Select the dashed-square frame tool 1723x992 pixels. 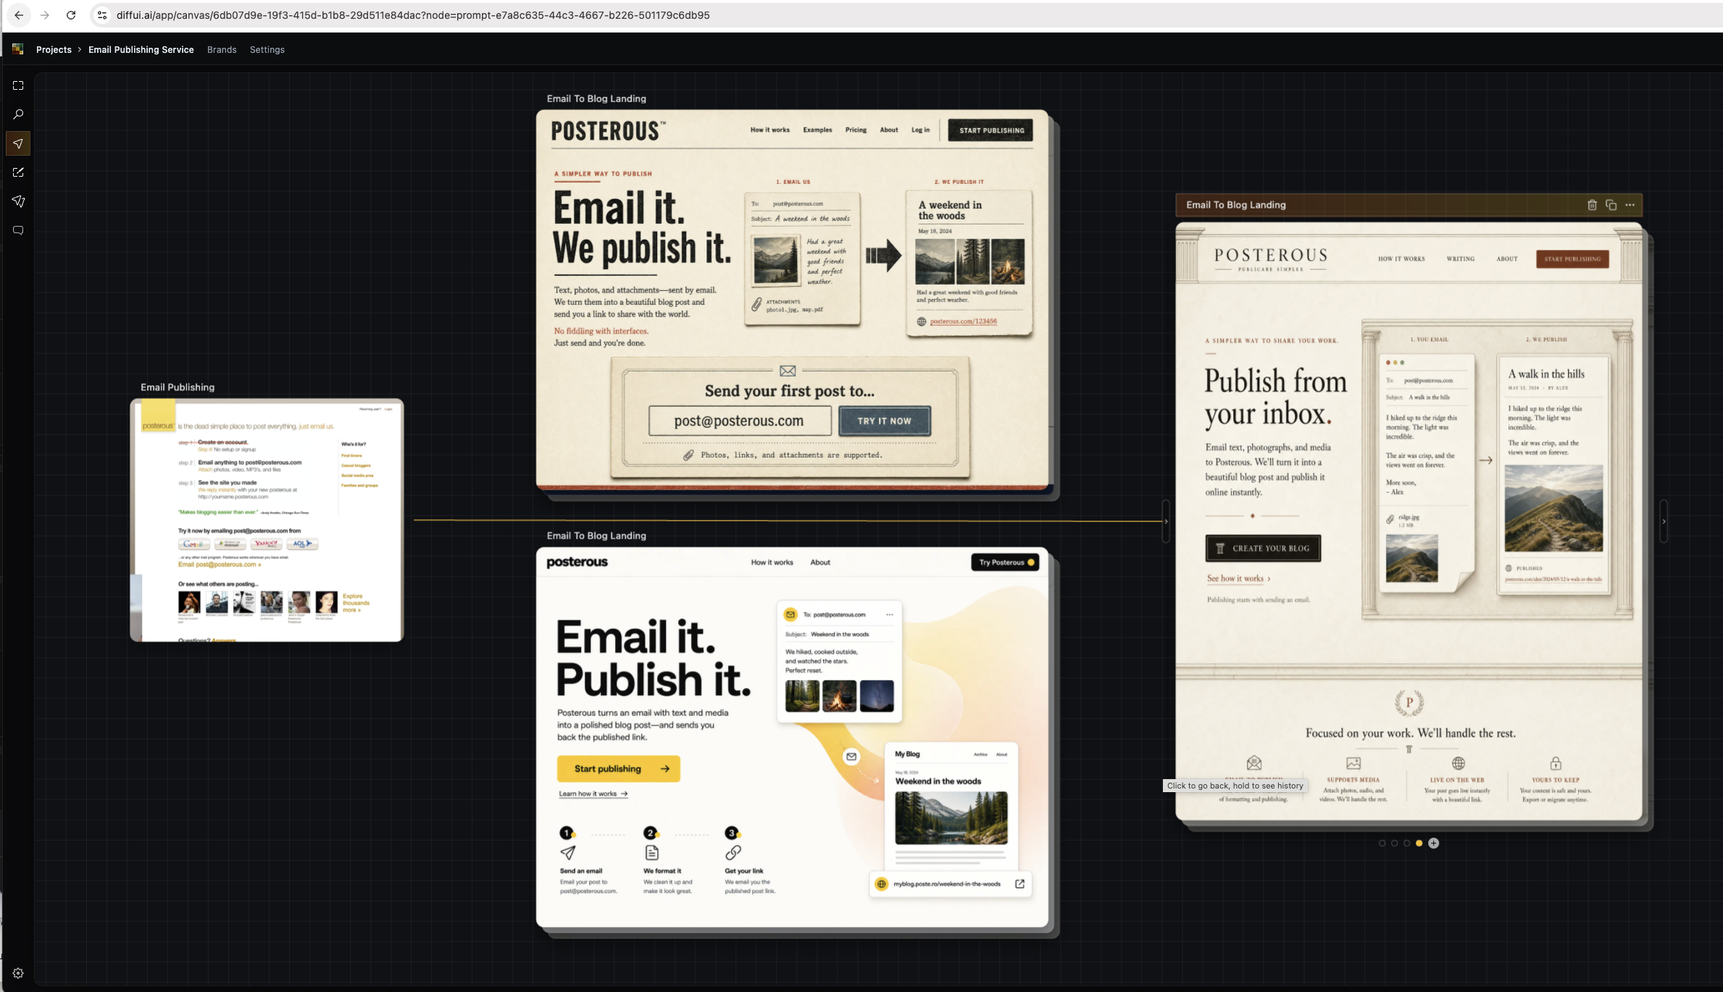(x=18, y=85)
